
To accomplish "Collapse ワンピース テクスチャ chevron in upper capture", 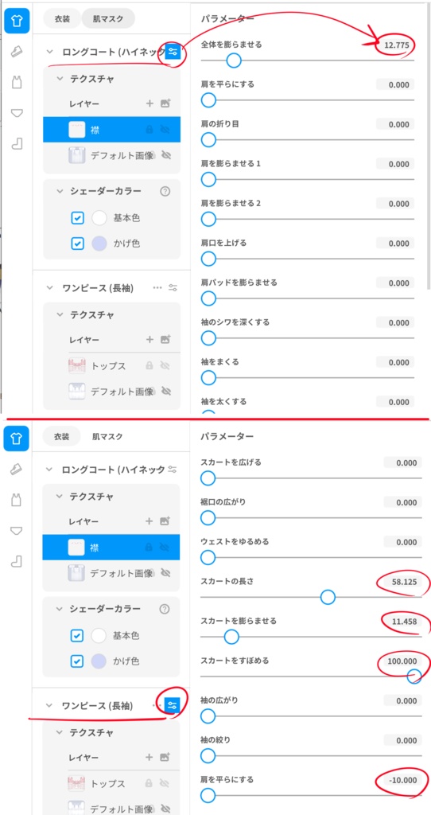I will (x=60, y=315).
